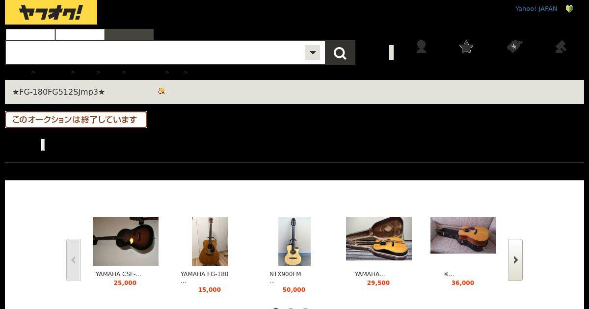Click the small emblem icon beside the FG-180 title
This screenshot has height=309, width=589.
tap(161, 91)
